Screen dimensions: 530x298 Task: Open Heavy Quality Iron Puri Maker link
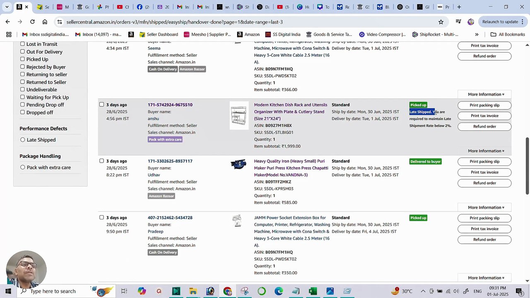click(x=291, y=168)
